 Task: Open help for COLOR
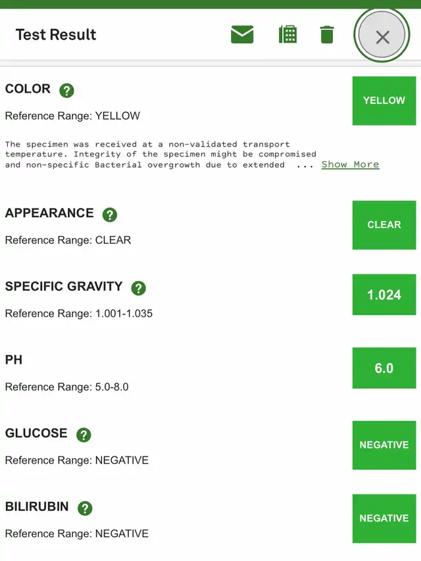tap(66, 91)
